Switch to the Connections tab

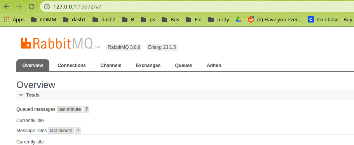click(71, 66)
